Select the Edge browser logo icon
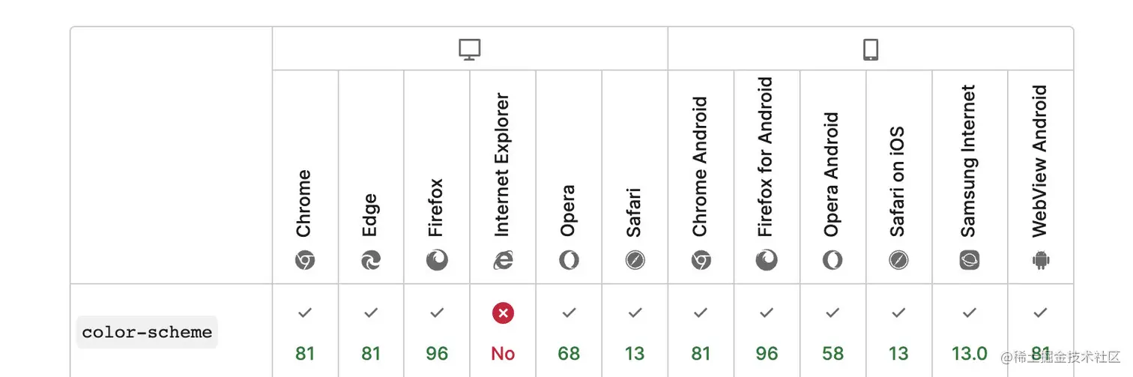This screenshot has width=1133, height=377. (370, 260)
